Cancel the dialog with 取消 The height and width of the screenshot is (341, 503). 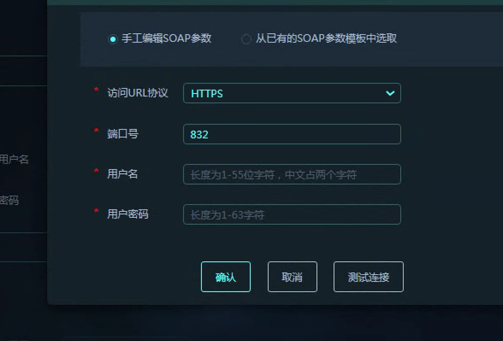coord(292,277)
